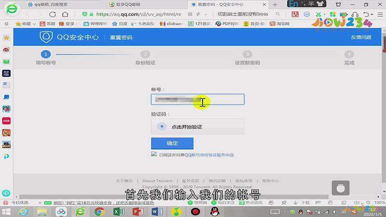Open the 帮助中心 footer link

(x=270, y=181)
